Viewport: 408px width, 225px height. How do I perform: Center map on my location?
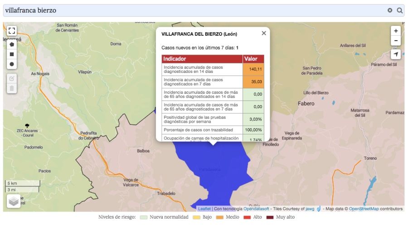(396, 54)
